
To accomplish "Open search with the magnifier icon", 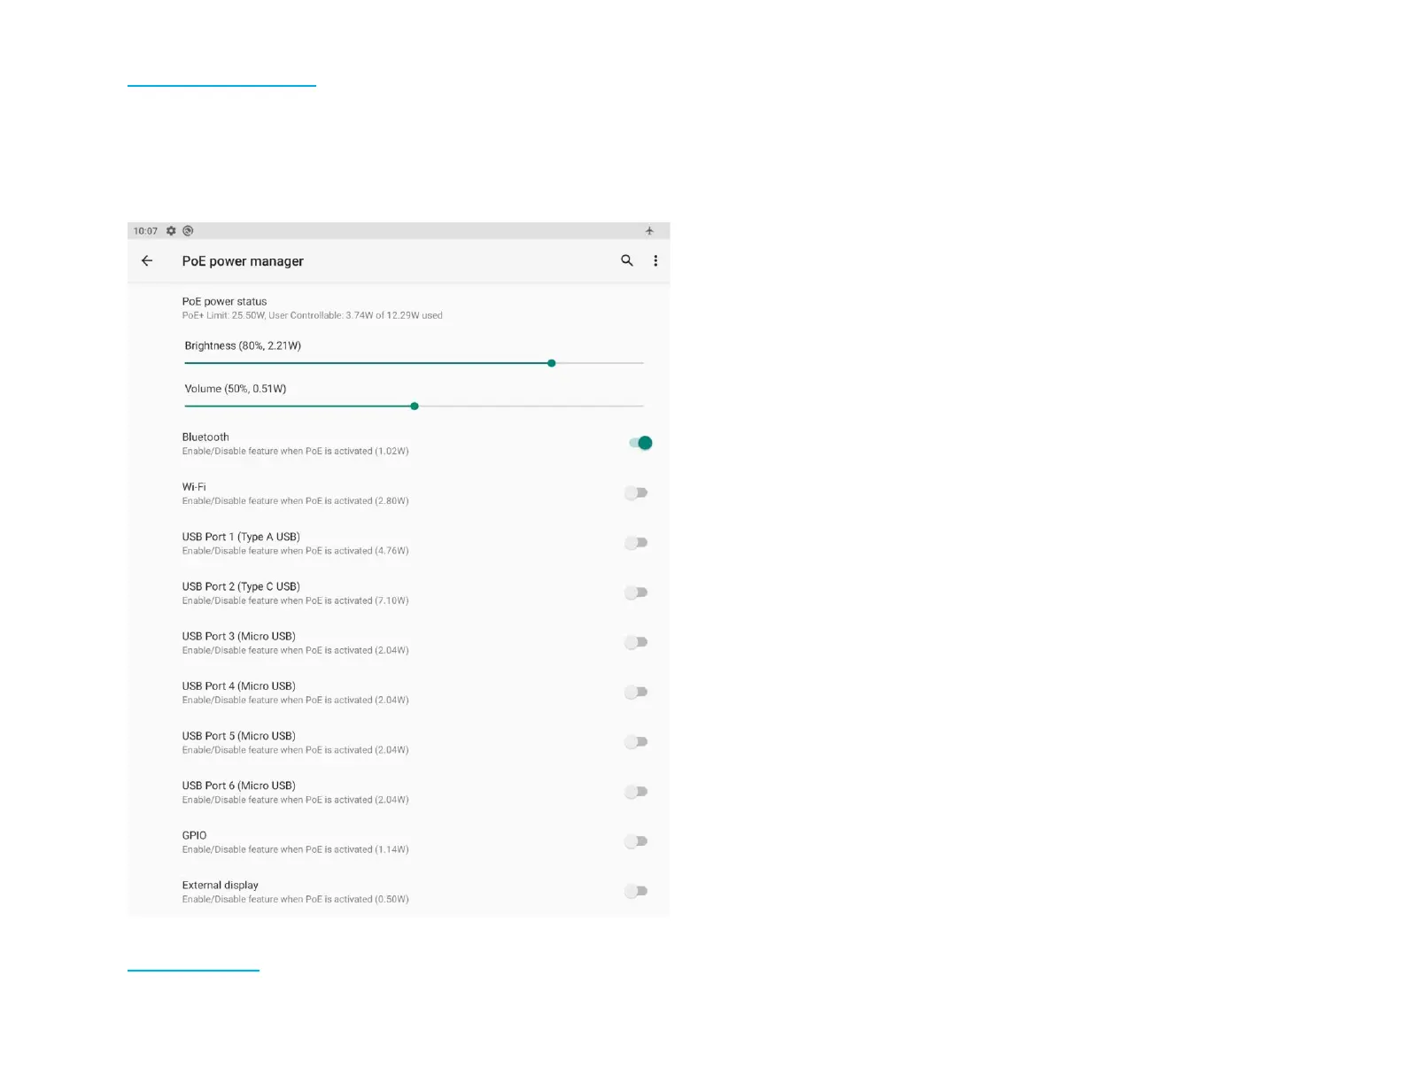I will (x=627, y=260).
